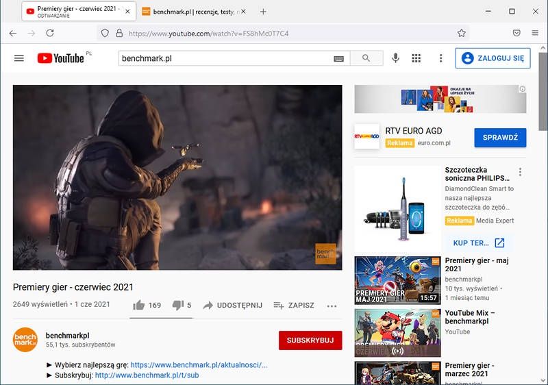Open ad info icon on banner
The height and width of the screenshot is (385, 548).
coord(522,89)
